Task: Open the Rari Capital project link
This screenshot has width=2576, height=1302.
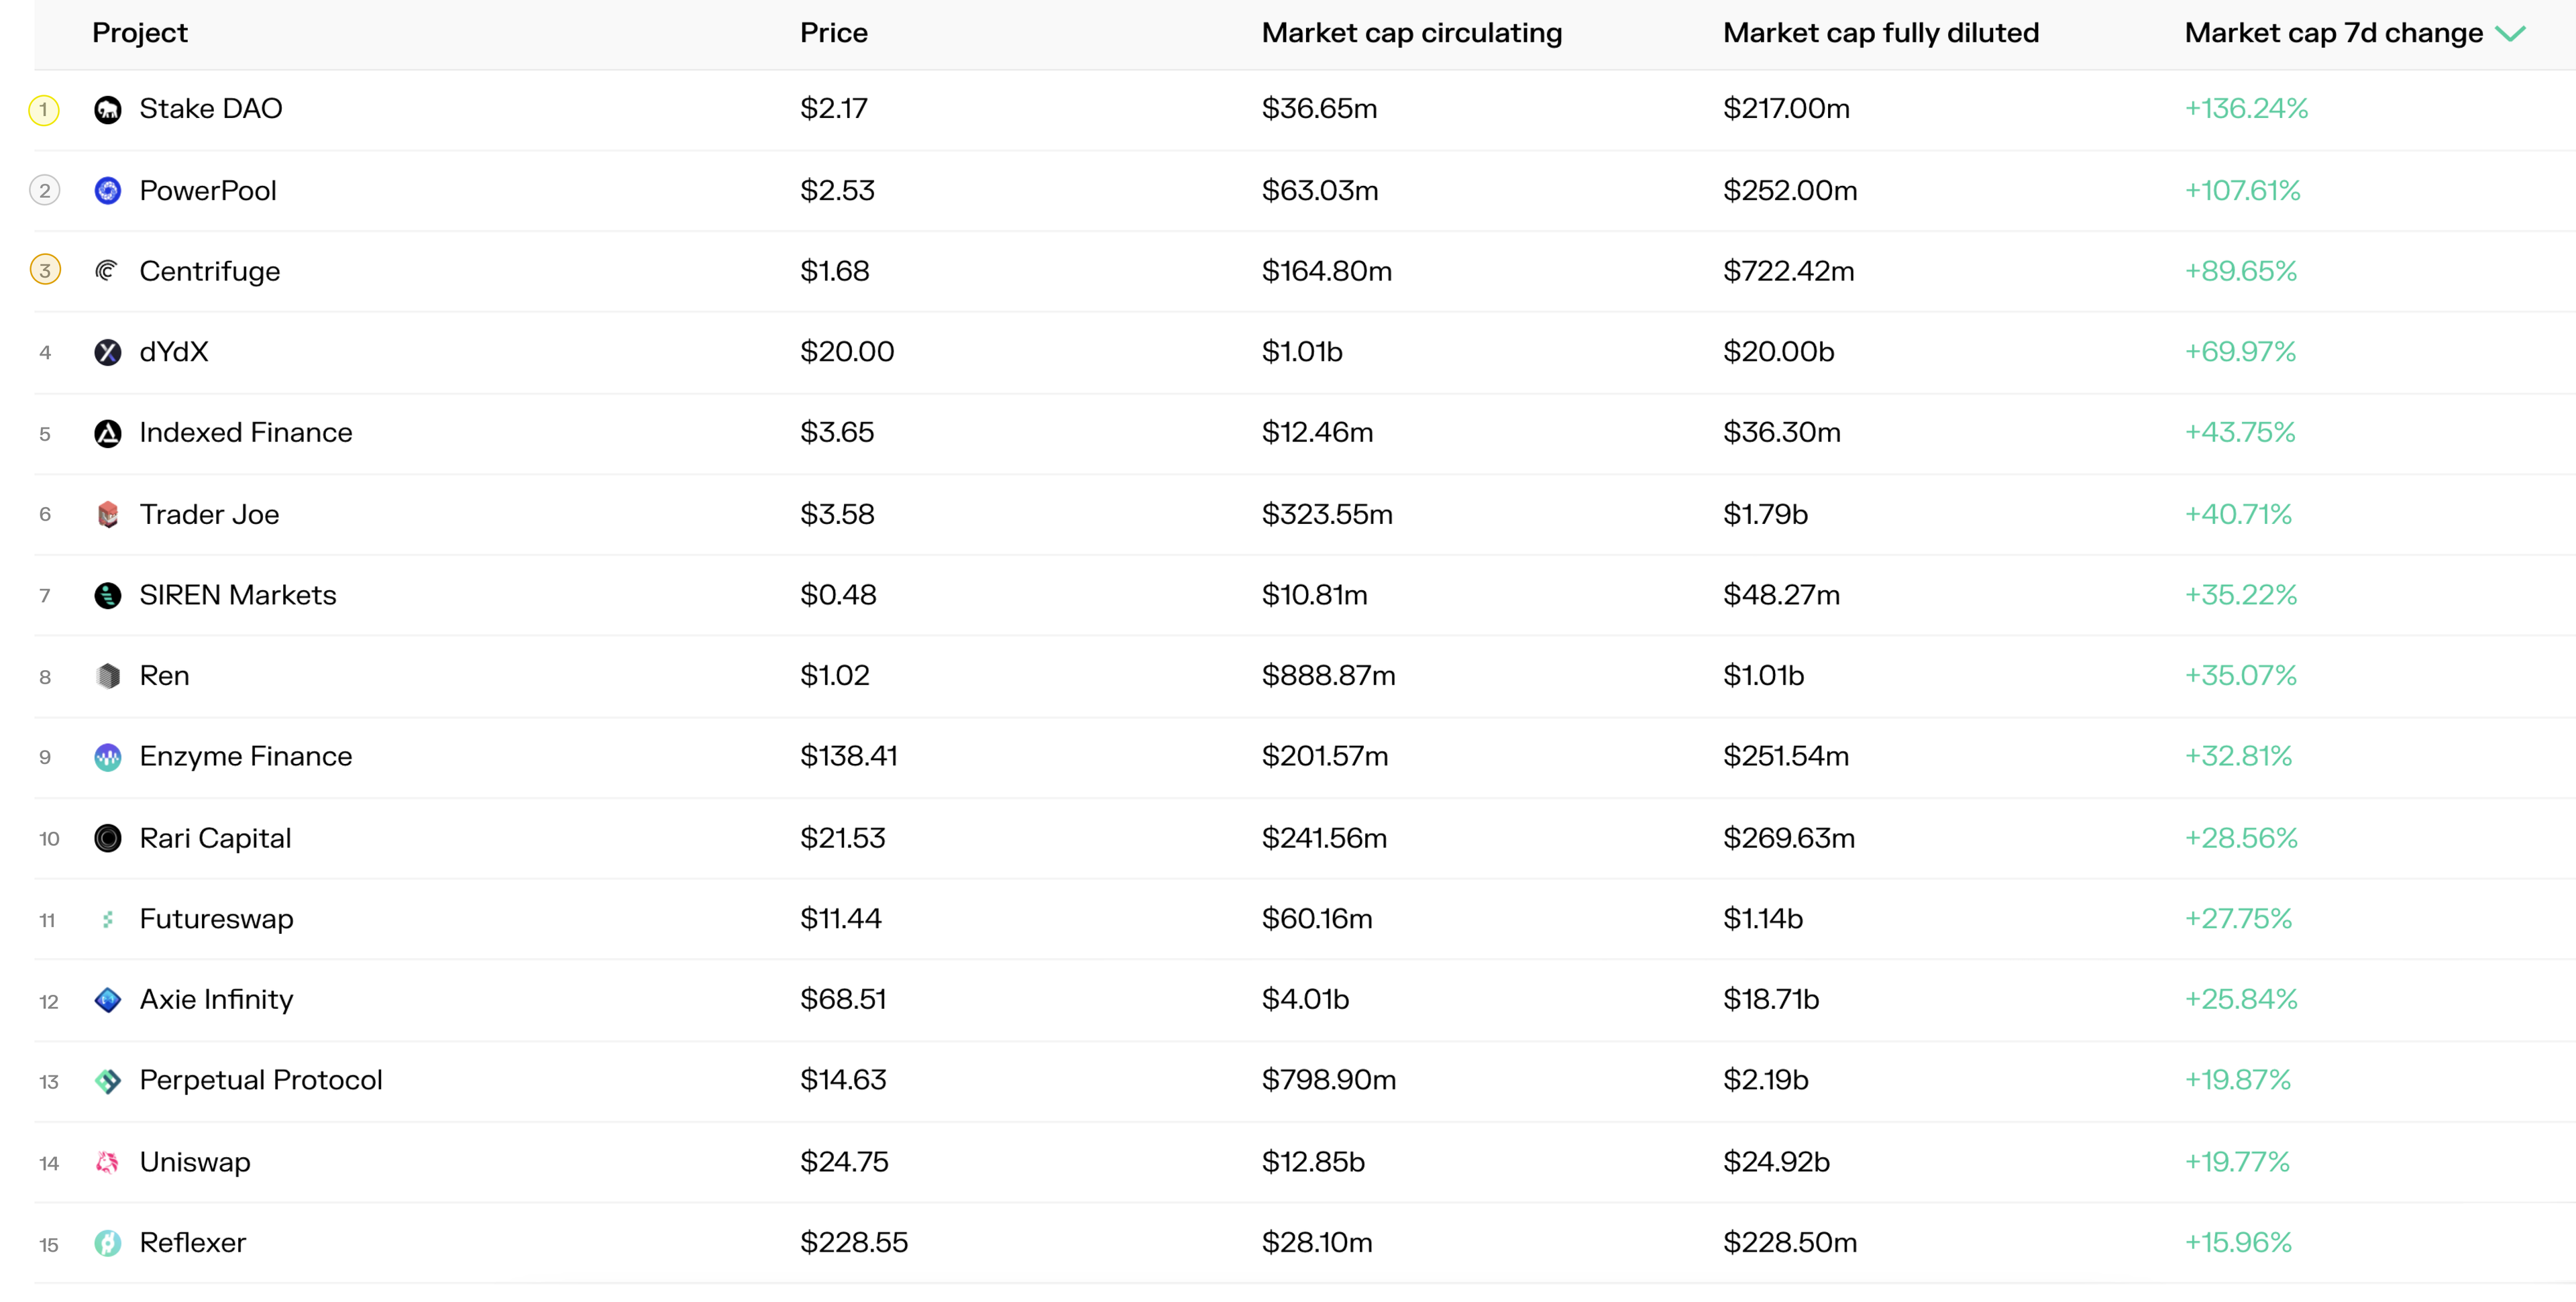Action: pyautogui.click(x=215, y=838)
